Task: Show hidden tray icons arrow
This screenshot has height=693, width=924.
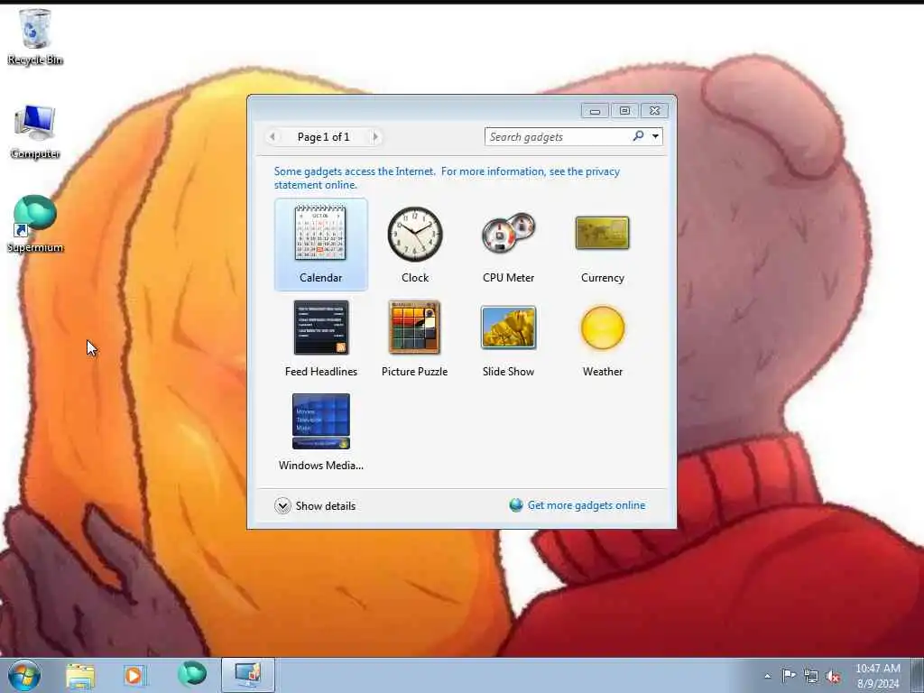Action: [767, 676]
